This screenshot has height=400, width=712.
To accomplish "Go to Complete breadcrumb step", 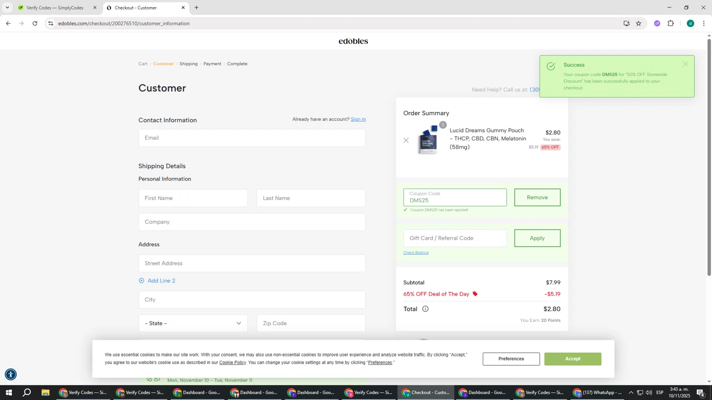I will (x=237, y=64).
